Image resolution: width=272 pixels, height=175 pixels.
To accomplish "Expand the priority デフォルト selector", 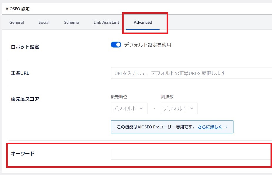I will [129, 108].
